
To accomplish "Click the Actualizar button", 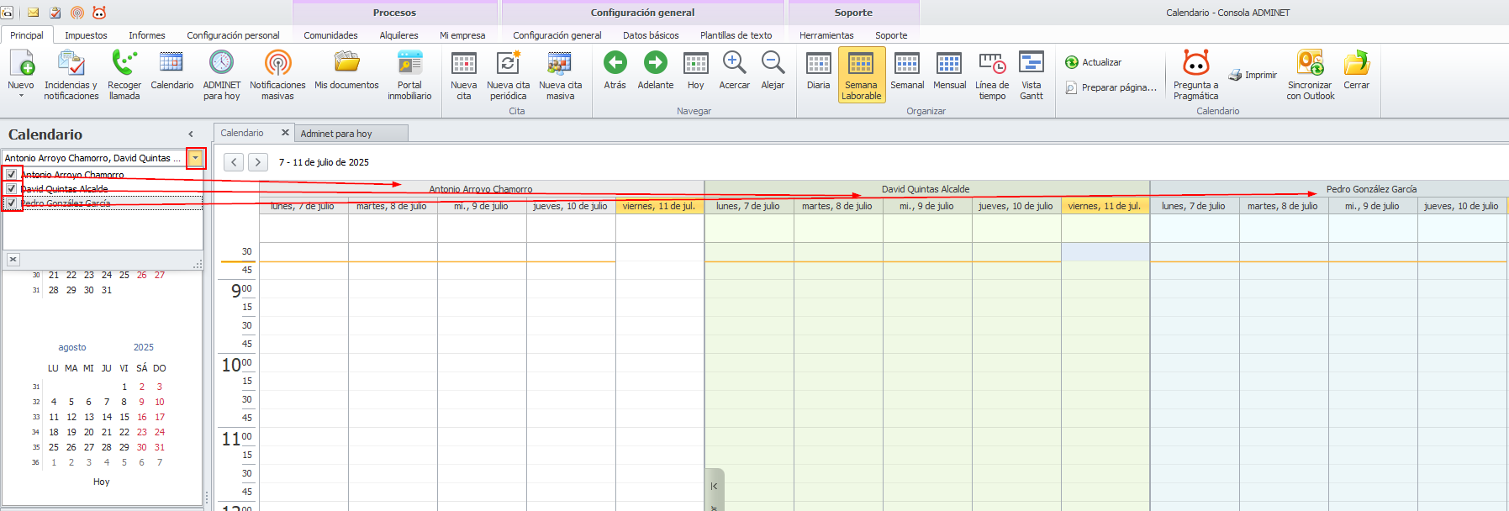I will click(1094, 62).
